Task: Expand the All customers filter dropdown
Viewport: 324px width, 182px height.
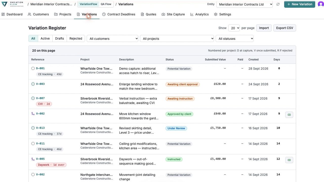Action: click(112, 39)
